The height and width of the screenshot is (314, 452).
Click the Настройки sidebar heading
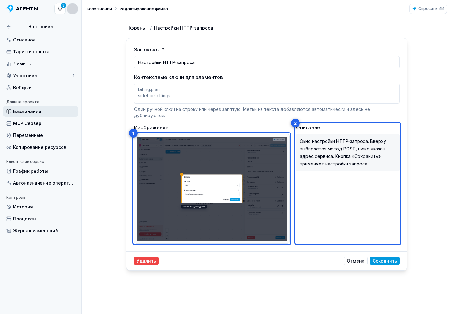pyautogui.click(x=40, y=27)
